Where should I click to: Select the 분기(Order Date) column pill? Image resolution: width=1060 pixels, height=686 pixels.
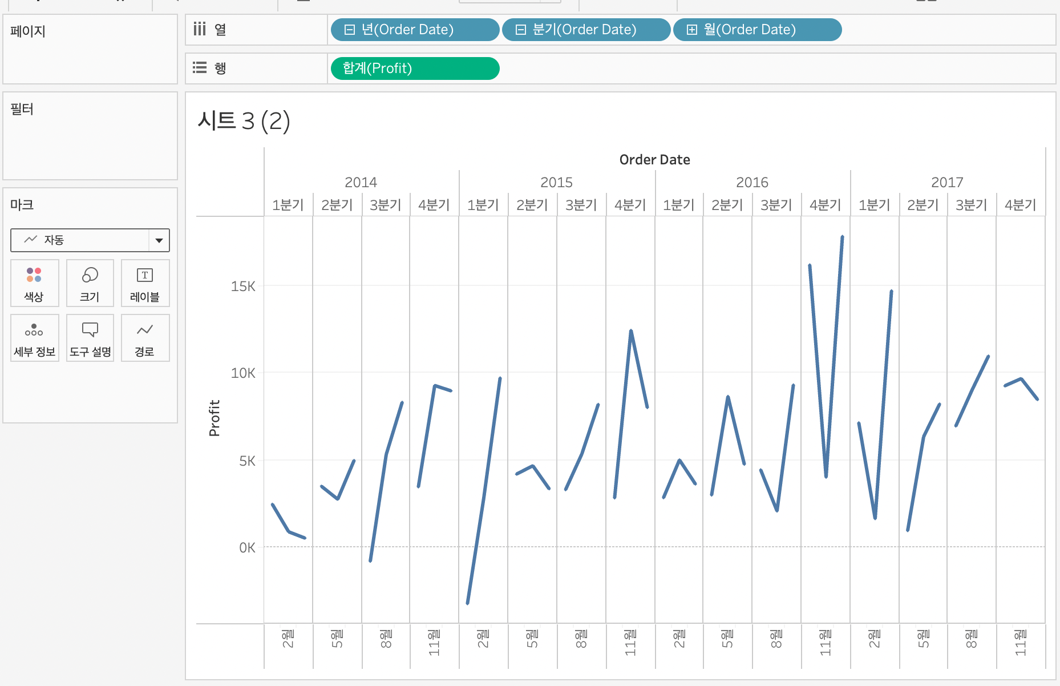click(586, 30)
